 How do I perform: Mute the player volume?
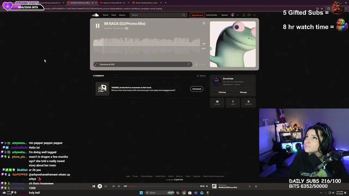[x=207, y=186]
